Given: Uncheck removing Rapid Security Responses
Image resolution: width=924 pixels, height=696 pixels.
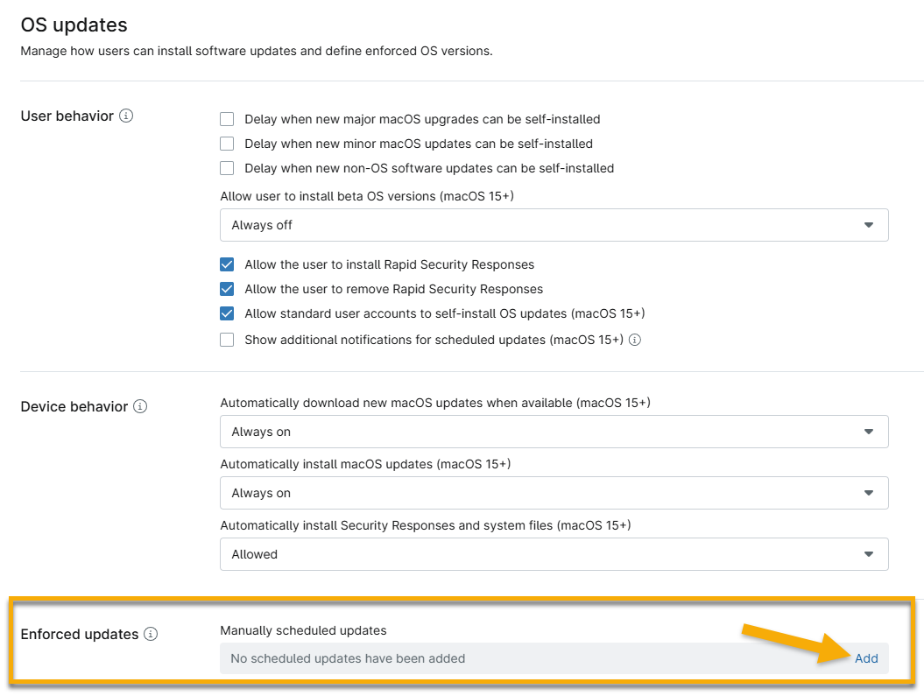Looking at the screenshot, I should tap(227, 289).
